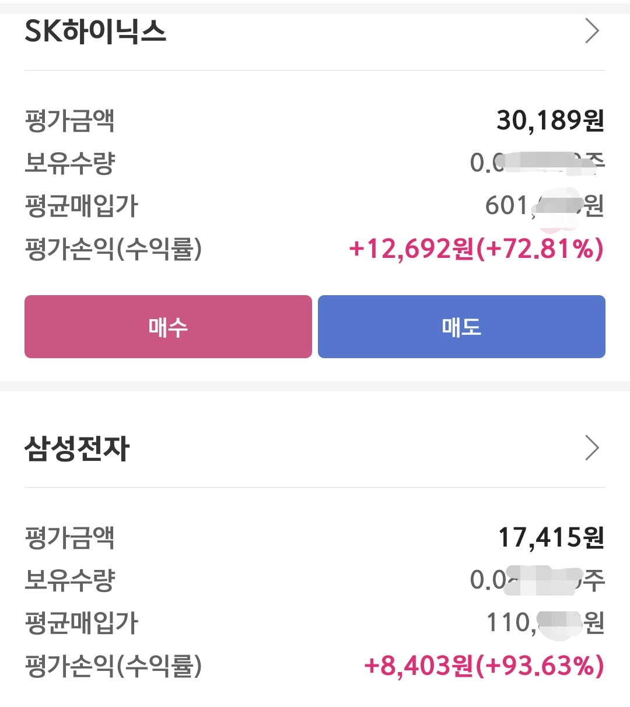Click the 30,189원 valuation amount for SK하이닉스

coord(550,121)
